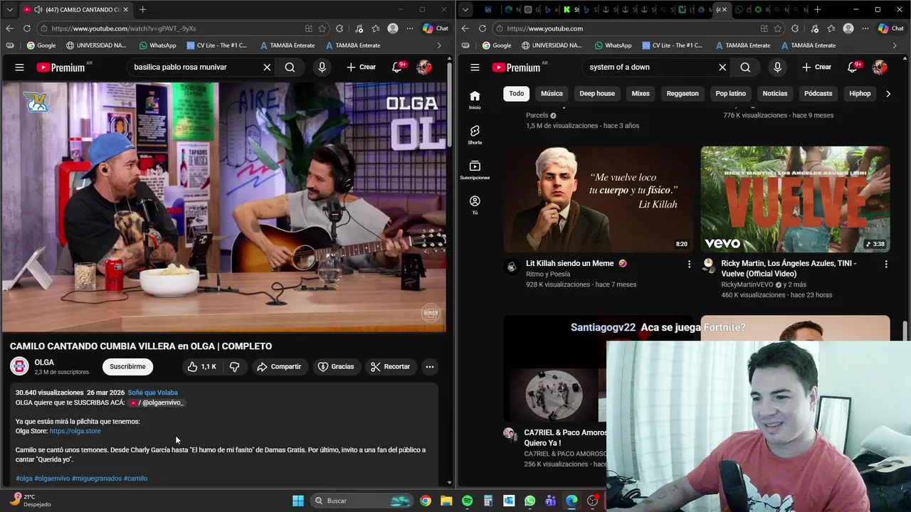This screenshot has width=911, height=512.
Task: Click the Compartir button
Action: pos(279,367)
